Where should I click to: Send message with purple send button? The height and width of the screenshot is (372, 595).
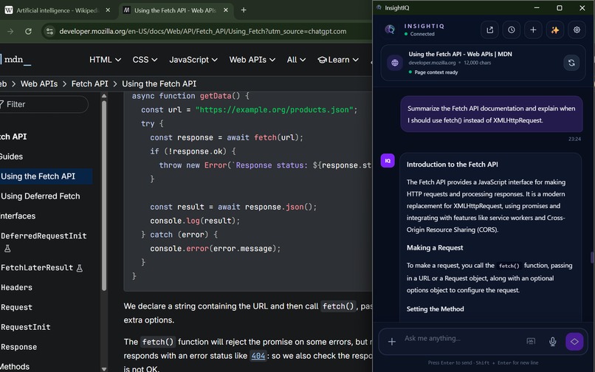(574, 342)
